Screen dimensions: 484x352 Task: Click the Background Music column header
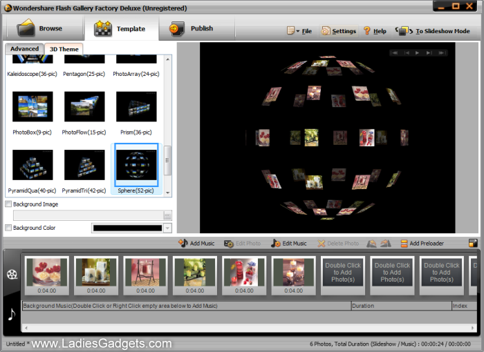pyautogui.click(x=187, y=306)
